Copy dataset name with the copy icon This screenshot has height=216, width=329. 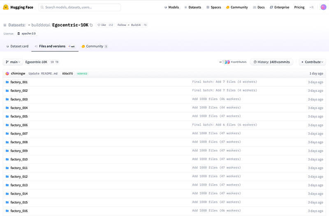click(91, 25)
